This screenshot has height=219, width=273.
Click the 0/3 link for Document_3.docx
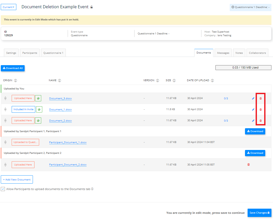[226, 99]
